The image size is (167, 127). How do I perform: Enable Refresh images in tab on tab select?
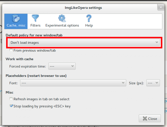pos(11,99)
